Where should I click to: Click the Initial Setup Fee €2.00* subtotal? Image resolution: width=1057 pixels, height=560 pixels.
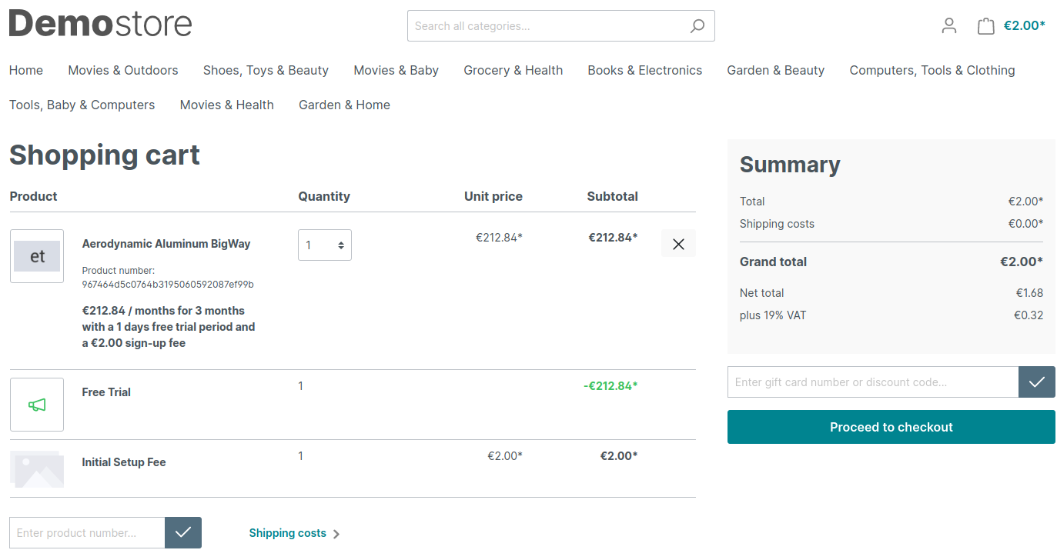tap(619, 456)
